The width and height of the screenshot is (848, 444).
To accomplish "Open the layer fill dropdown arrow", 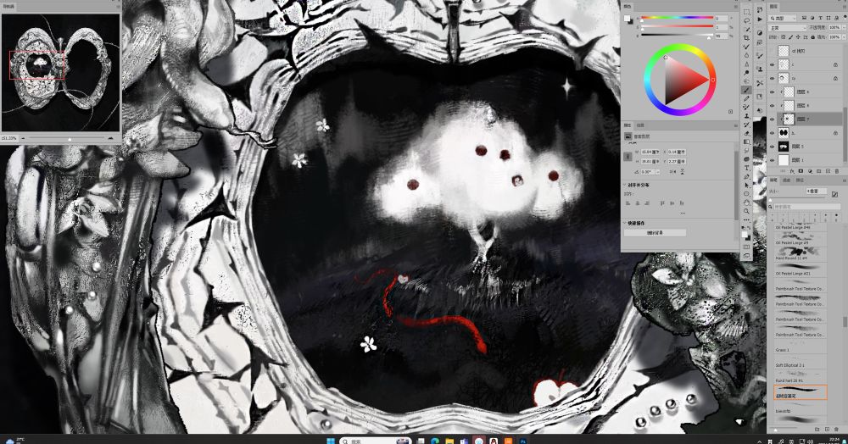I will tap(845, 36).
